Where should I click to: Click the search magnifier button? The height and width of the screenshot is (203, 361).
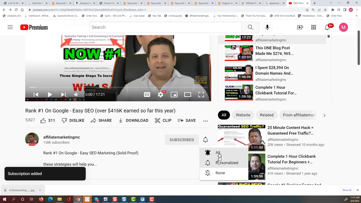pos(250,27)
